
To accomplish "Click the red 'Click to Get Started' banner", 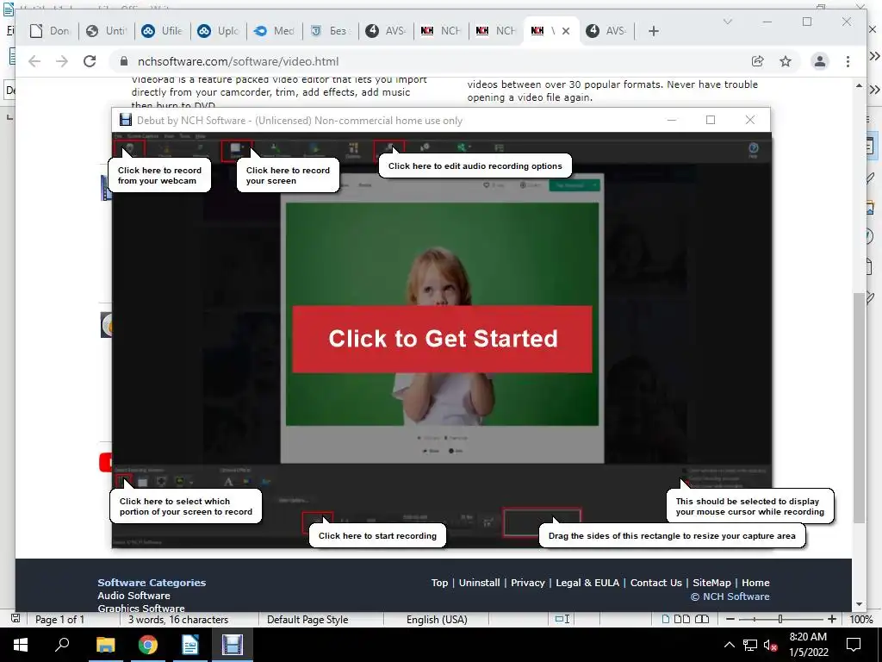I will pyautogui.click(x=442, y=339).
